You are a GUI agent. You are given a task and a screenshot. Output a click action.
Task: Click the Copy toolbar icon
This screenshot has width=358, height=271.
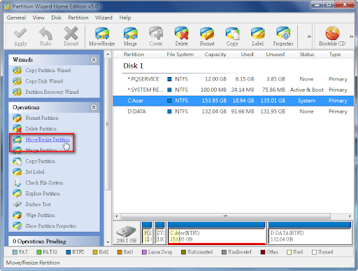(232, 36)
